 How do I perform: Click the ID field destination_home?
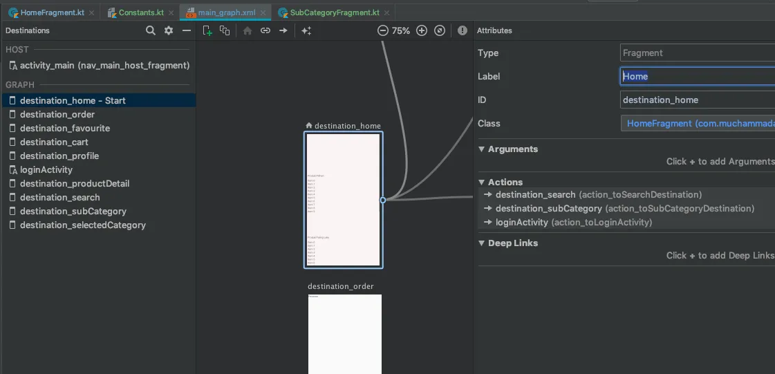[698, 100]
